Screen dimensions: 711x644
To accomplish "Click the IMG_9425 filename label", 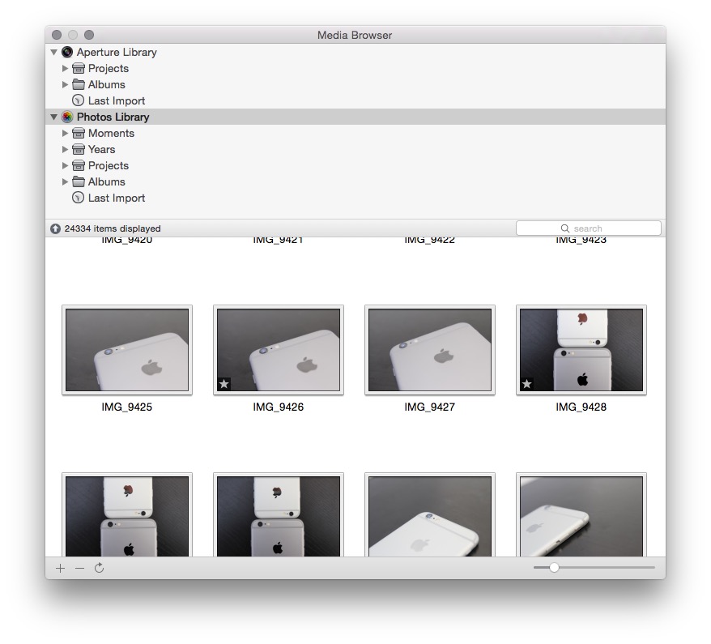I will (x=127, y=407).
